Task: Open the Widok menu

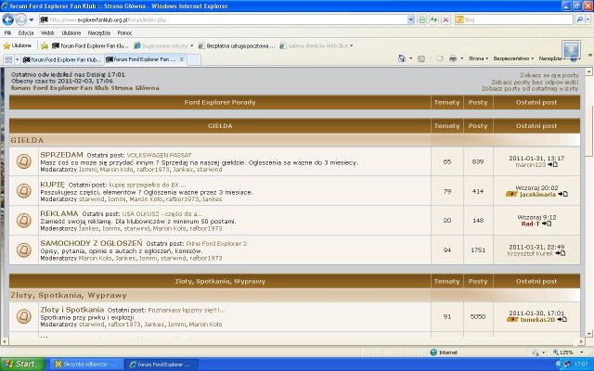Action: click(47, 32)
